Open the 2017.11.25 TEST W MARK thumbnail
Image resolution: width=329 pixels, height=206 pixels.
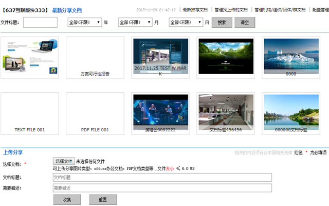pyautogui.click(x=160, y=57)
